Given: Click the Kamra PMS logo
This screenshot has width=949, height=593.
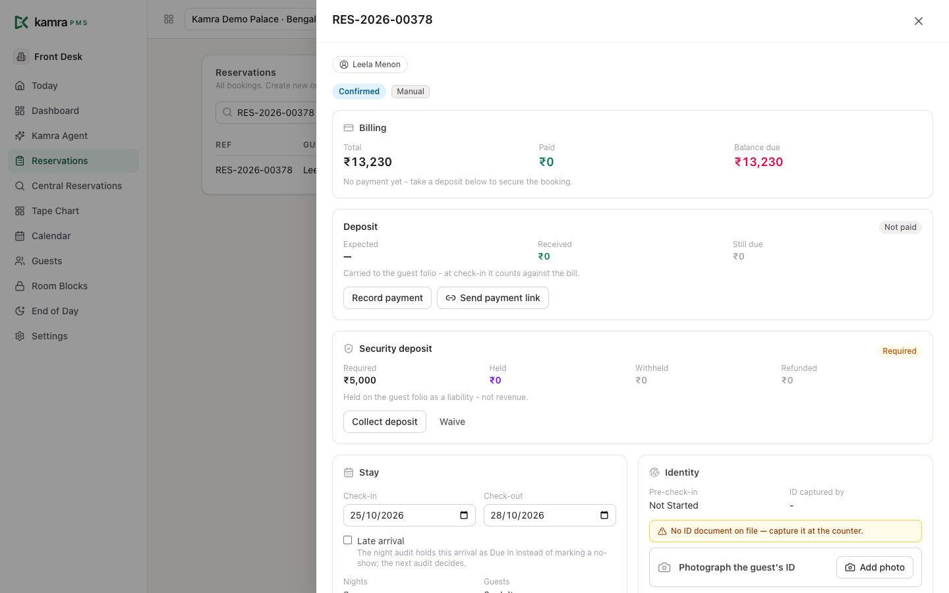Looking at the screenshot, I should [51, 22].
